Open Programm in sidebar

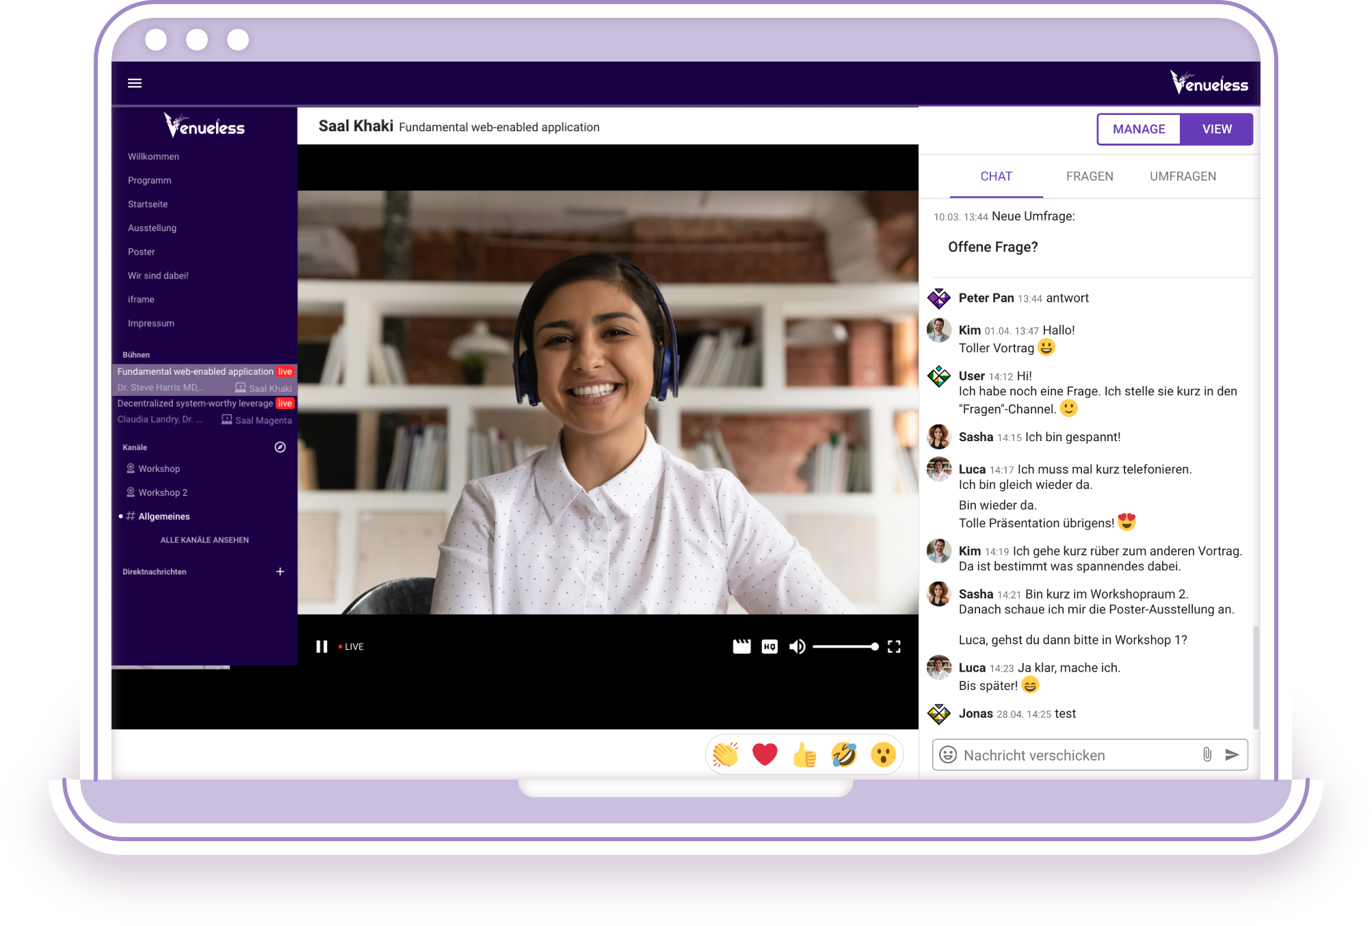pyautogui.click(x=149, y=181)
